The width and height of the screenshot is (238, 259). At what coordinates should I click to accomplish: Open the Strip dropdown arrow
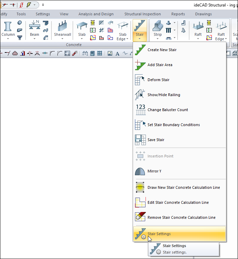tap(157, 39)
